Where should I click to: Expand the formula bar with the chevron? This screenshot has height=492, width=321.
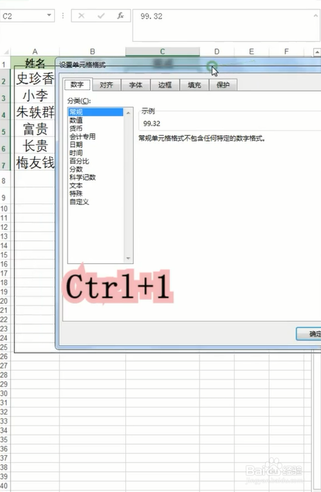click(316, 15)
